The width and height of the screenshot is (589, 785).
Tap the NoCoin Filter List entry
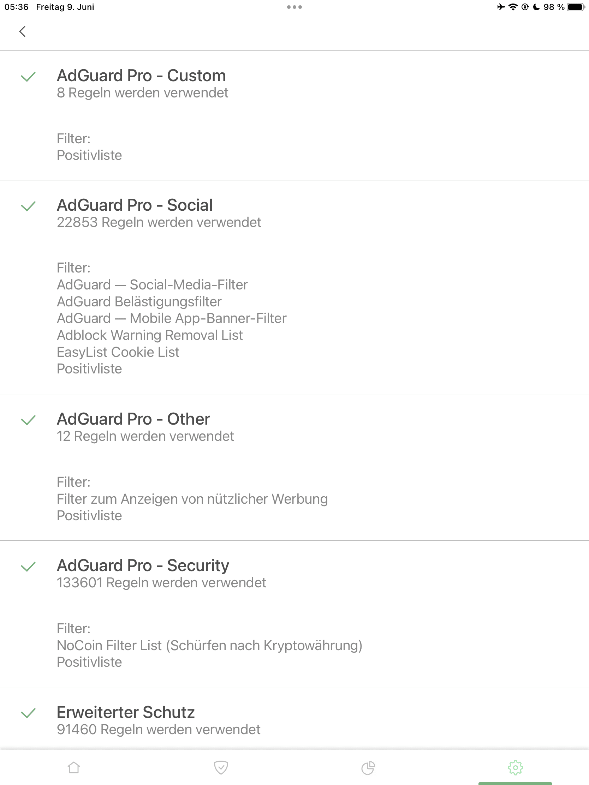point(209,645)
